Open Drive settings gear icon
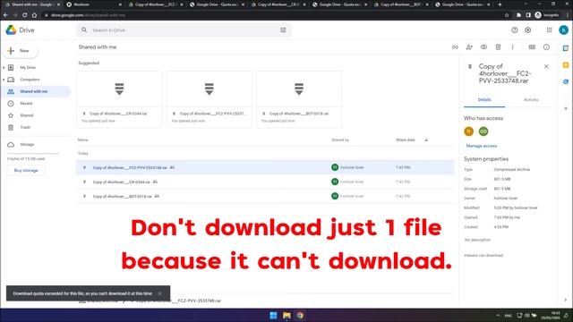 point(527,30)
